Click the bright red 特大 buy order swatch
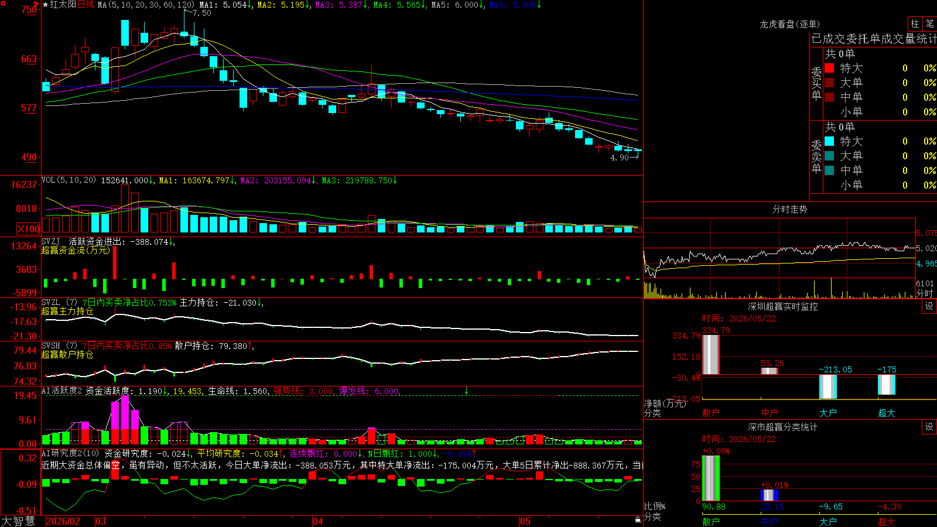This screenshot has height=527, width=937. coord(829,68)
